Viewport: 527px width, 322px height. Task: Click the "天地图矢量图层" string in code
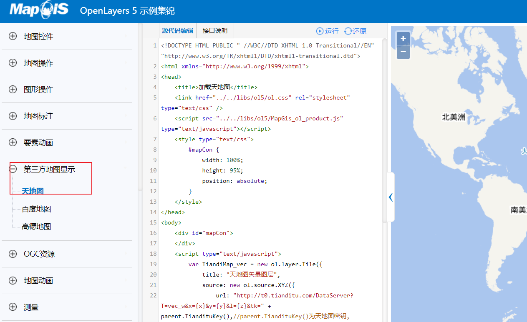tap(252, 275)
